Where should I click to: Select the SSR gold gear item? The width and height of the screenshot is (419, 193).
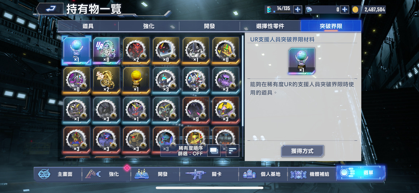(x=106, y=80)
